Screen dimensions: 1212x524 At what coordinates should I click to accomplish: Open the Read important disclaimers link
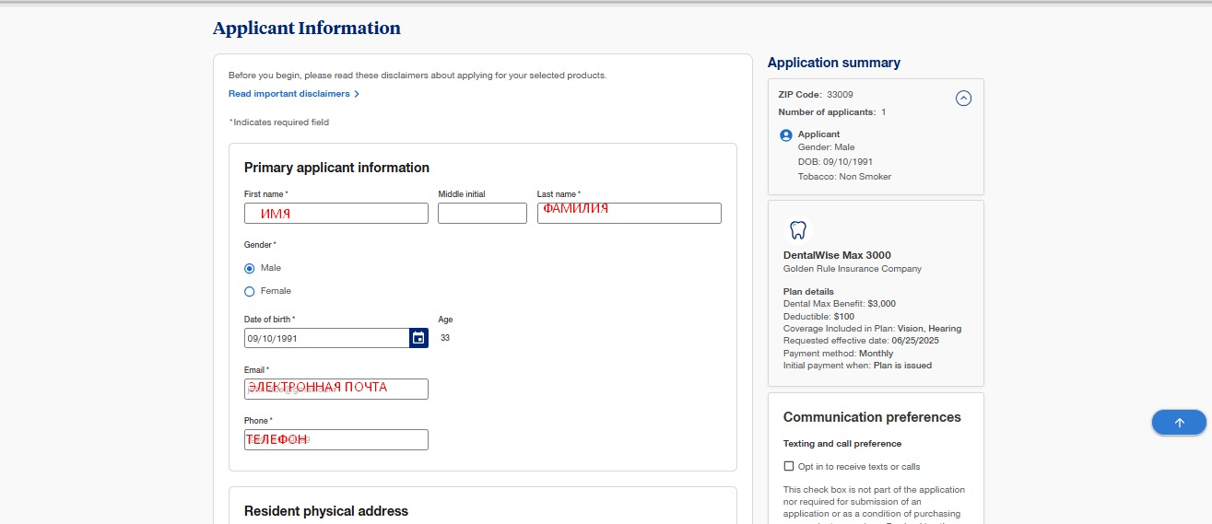(x=289, y=94)
